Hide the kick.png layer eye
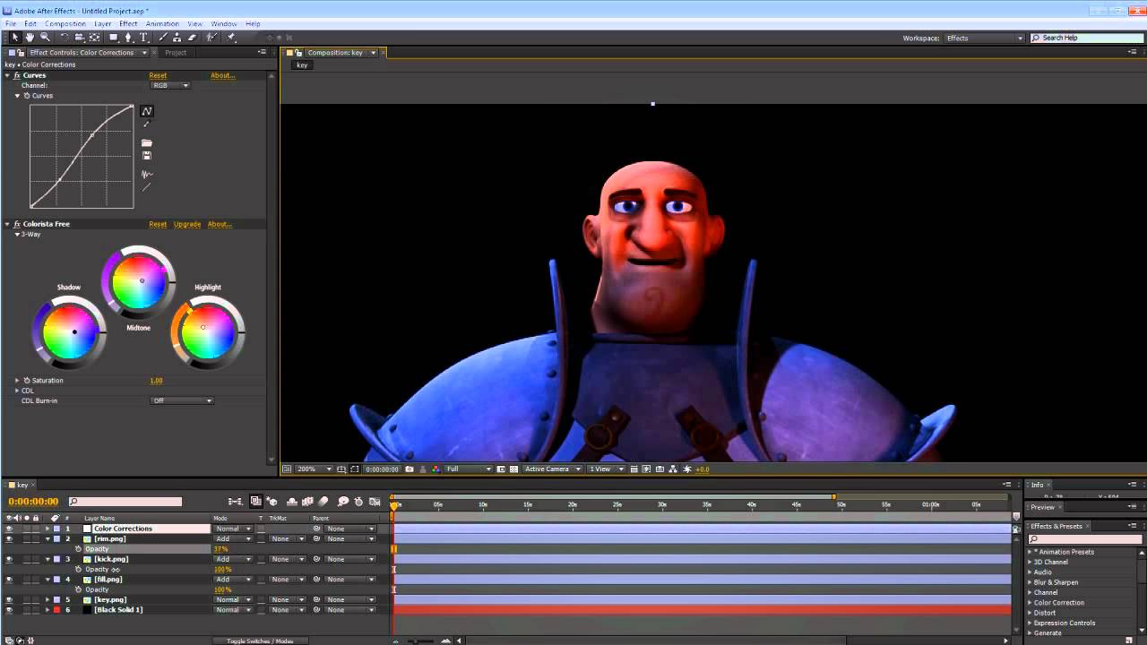 pos(9,559)
